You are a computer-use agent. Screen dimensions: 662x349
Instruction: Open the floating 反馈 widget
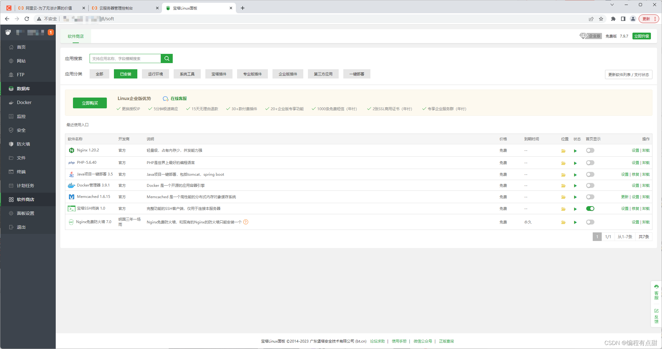point(656,316)
